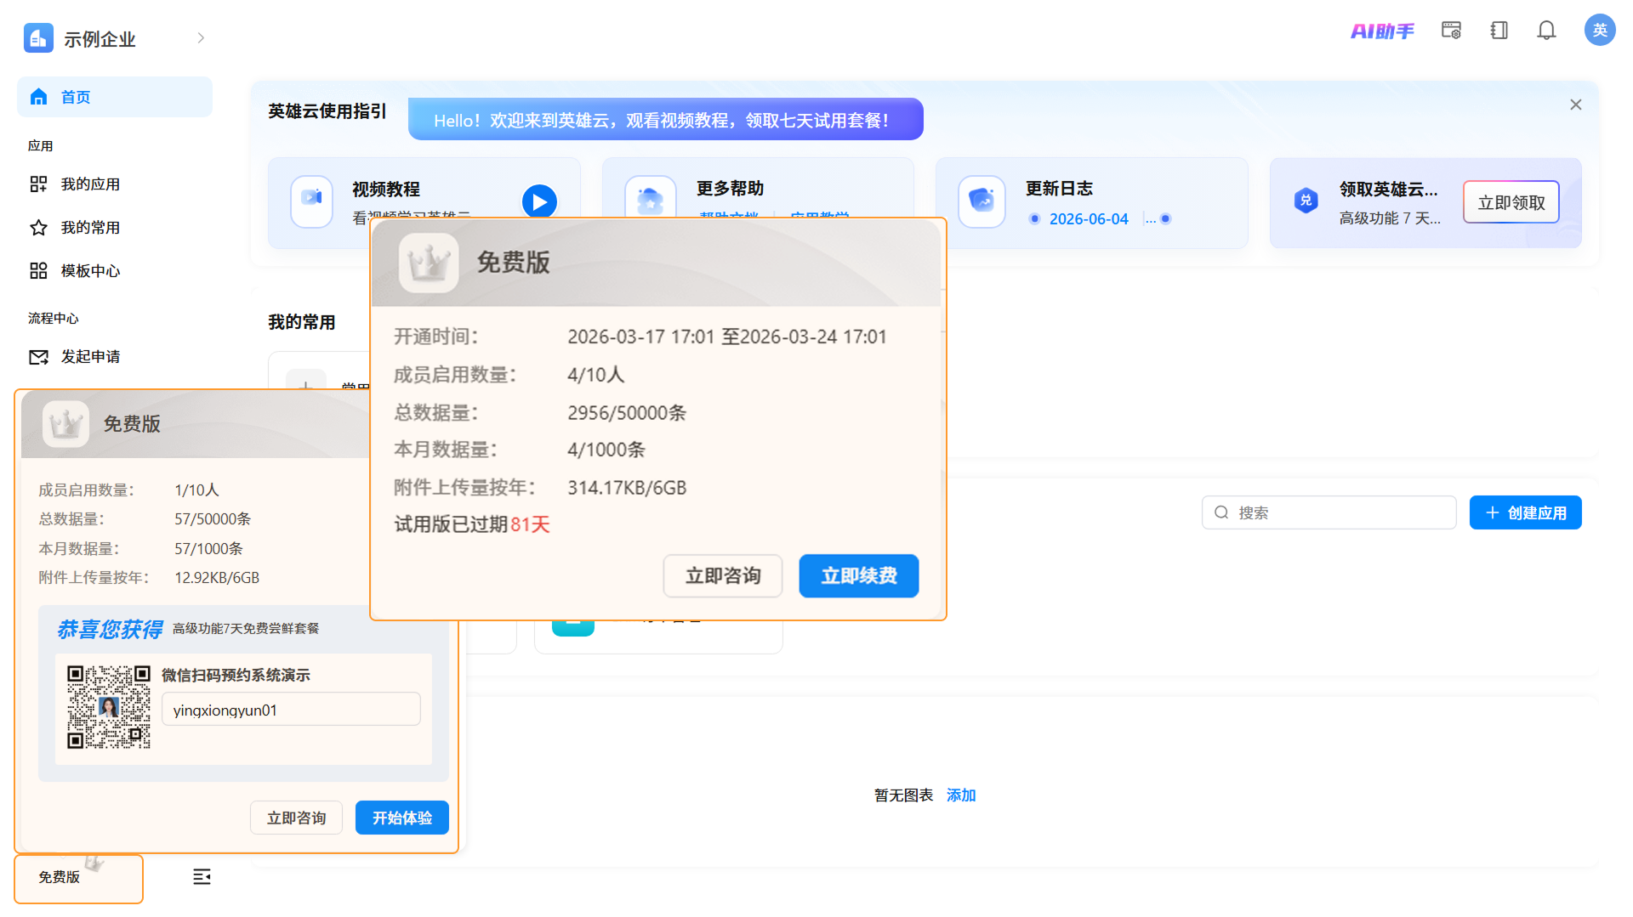Open notifications bell
Screen dimensions: 1633x917
click(1546, 31)
